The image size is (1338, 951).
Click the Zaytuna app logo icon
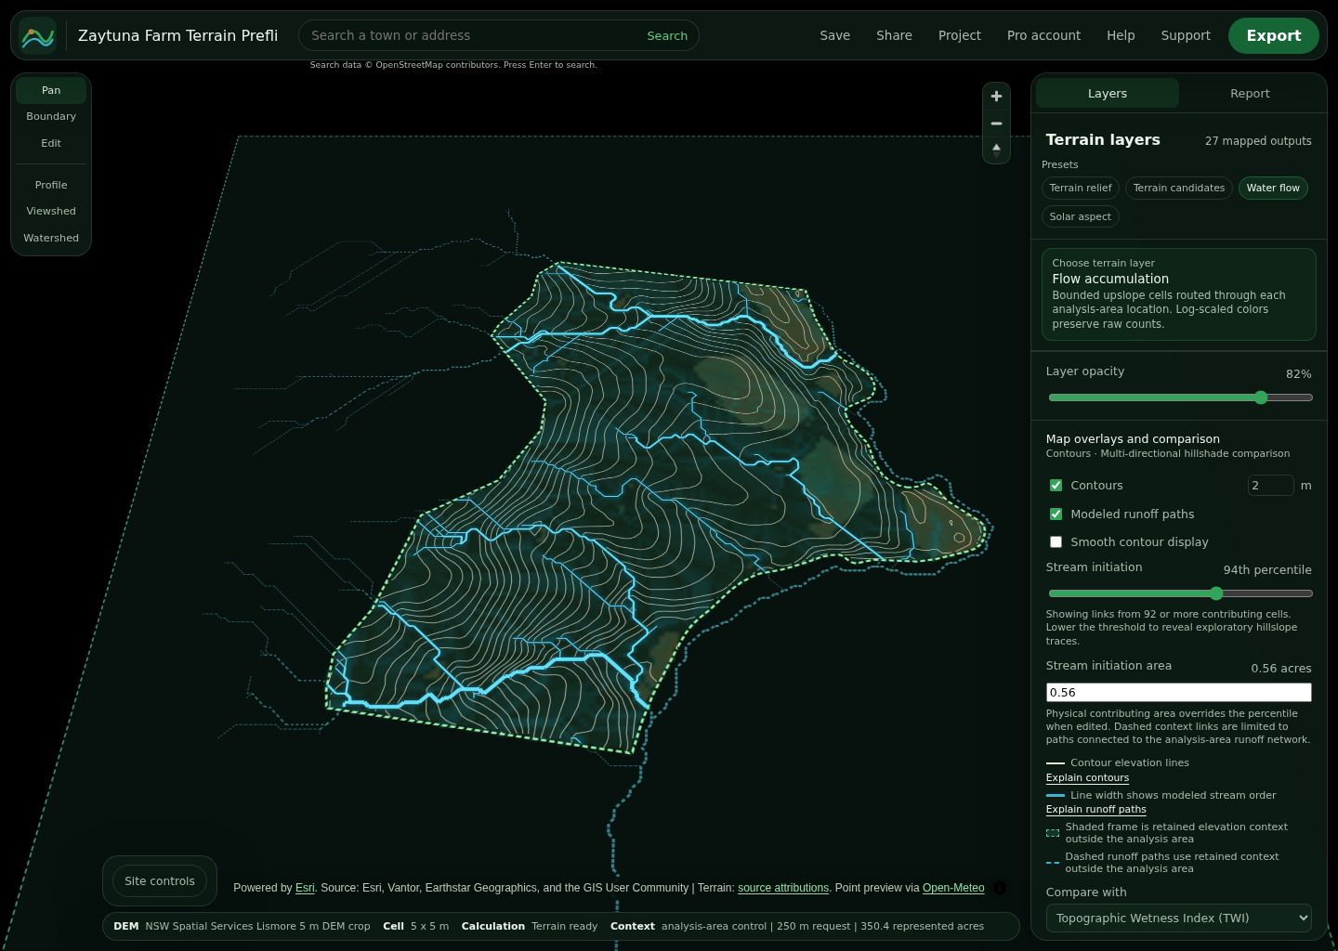pyautogui.click(x=38, y=36)
